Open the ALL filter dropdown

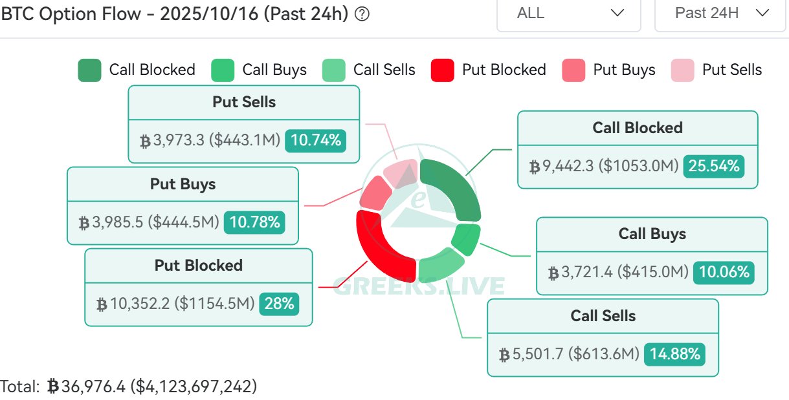(568, 14)
